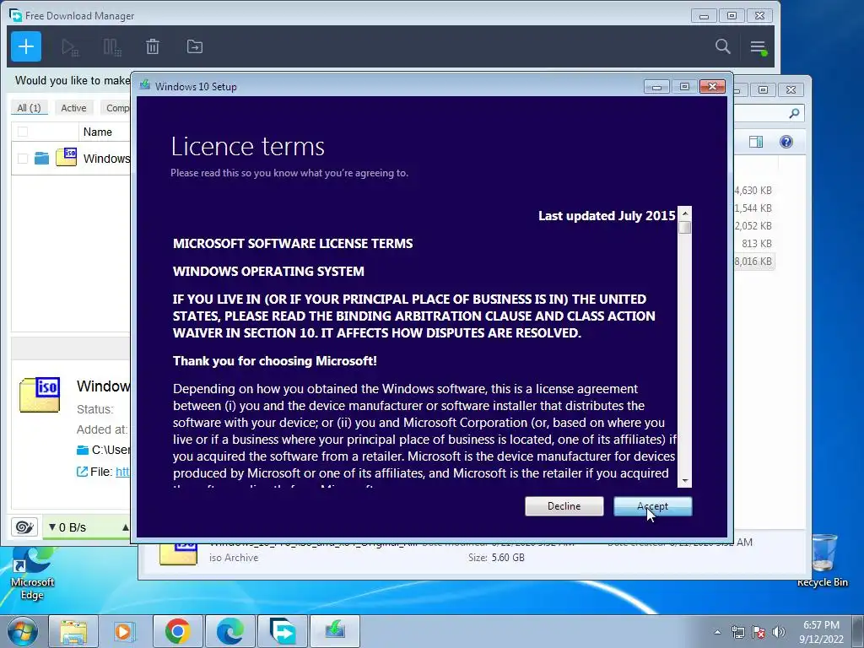The image size is (864, 648).
Task: Select the 4,630 KB file row in Explorer
Action: [x=753, y=191]
